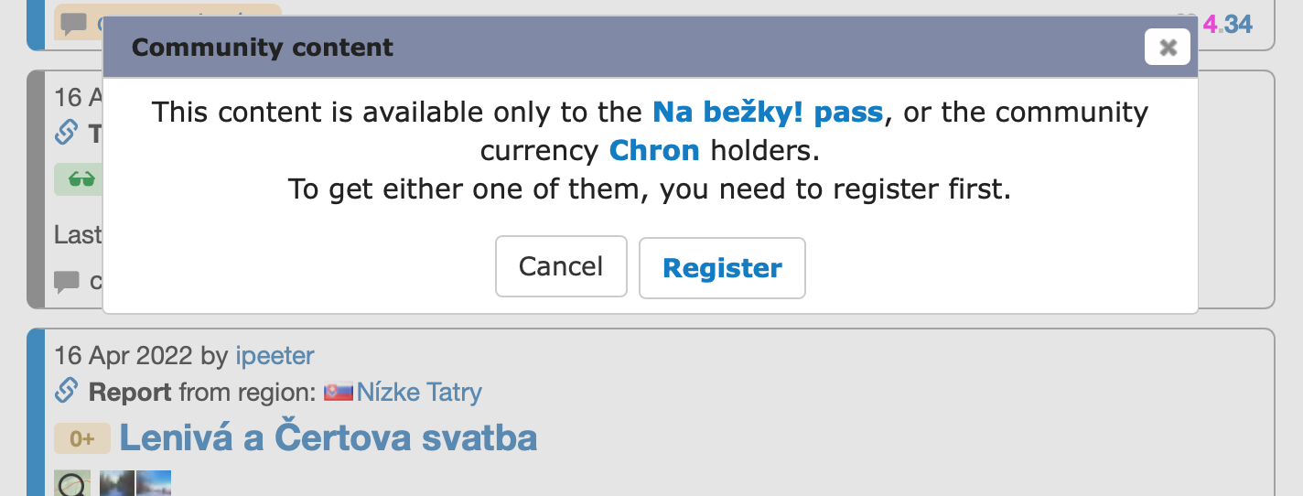The height and width of the screenshot is (496, 1303).
Task: Click the Cancel button
Action: coord(561,267)
